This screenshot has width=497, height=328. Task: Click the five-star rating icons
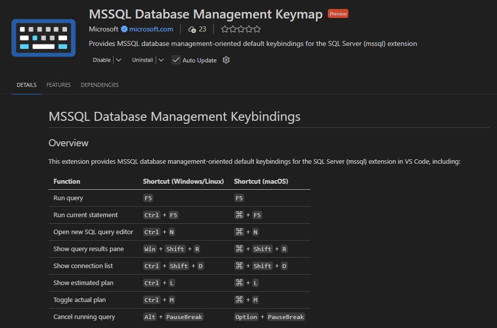241,29
